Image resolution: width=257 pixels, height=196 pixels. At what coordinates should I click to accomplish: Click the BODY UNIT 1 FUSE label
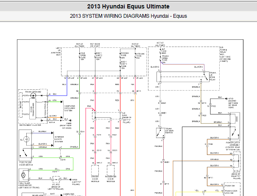tap(124, 65)
